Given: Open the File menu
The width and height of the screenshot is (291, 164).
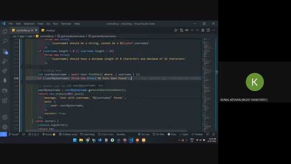Looking at the screenshot, I should point(11,24).
